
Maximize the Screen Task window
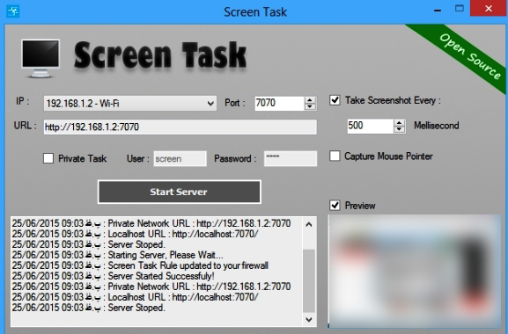pyautogui.click(x=459, y=9)
